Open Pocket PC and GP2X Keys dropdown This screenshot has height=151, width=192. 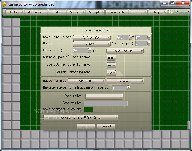click(x=81, y=117)
